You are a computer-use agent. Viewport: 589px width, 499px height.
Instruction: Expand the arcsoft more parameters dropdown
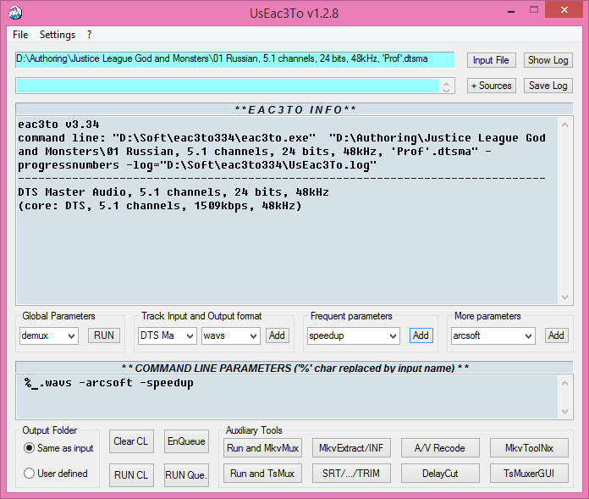(528, 335)
